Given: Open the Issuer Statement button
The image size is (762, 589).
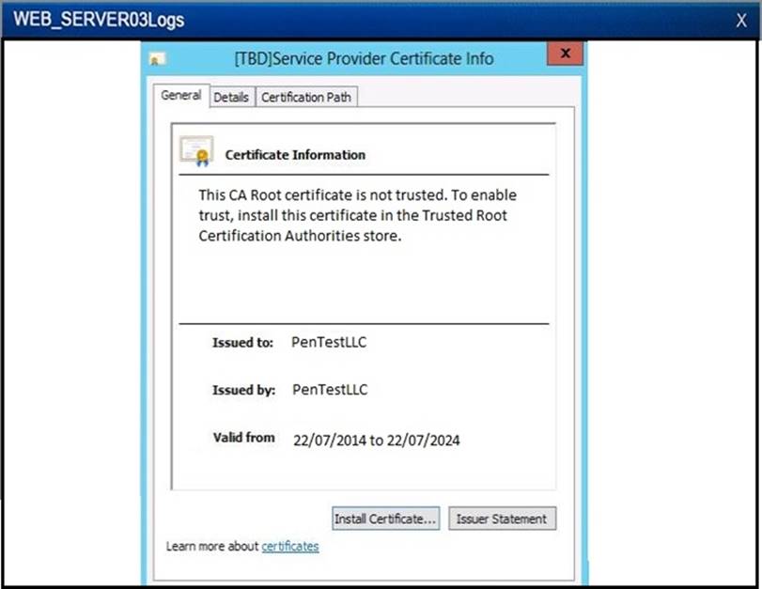Looking at the screenshot, I should pyautogui.click(x=502, y=519).
